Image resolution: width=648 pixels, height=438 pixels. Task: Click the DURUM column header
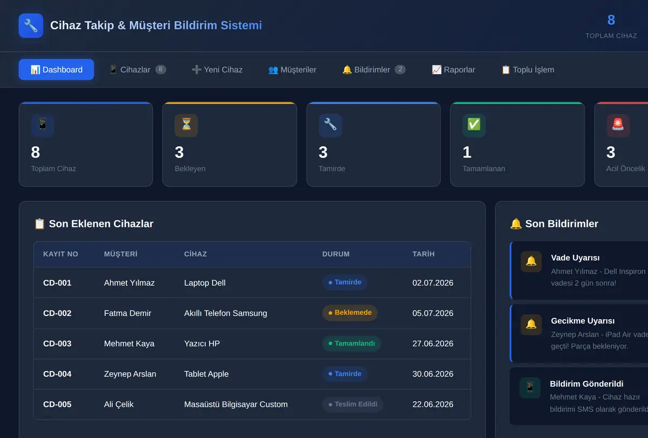click(x=336, y=254)
